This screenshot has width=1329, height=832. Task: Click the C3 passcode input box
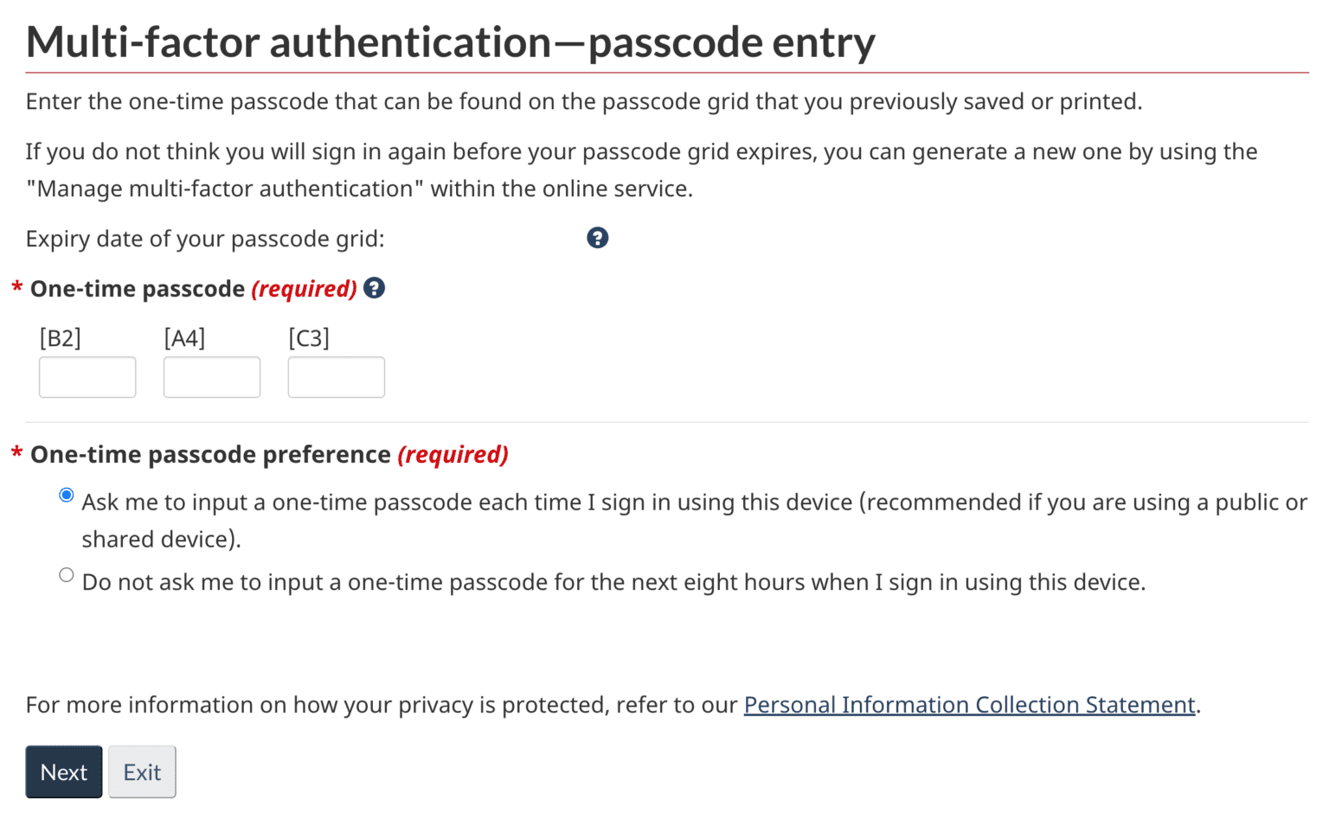337,377
